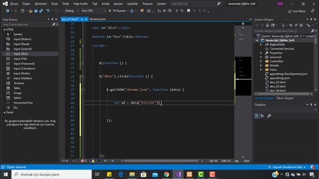Screen dimensions: 319x179
Task: Expand the Controllers folder node
Action: (261, 61)
